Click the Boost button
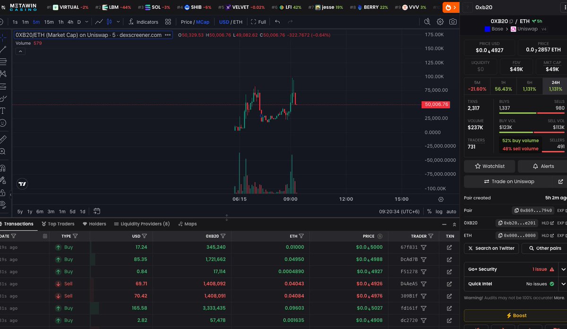 point(515,315)
